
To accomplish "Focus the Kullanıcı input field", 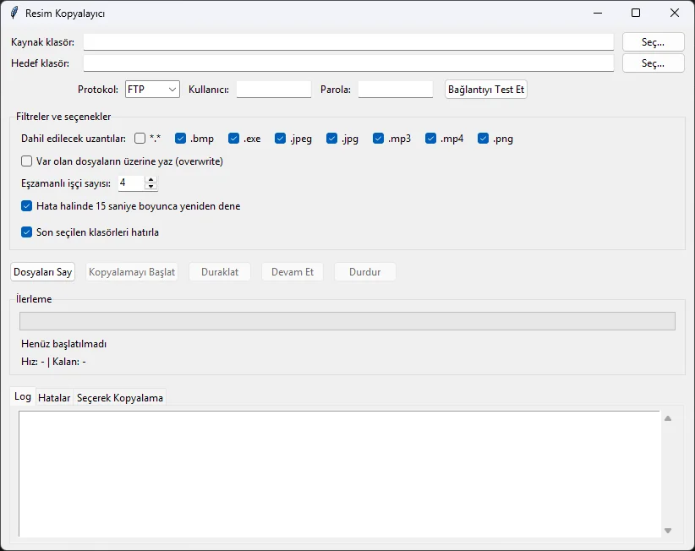I will tap(274, 90).
